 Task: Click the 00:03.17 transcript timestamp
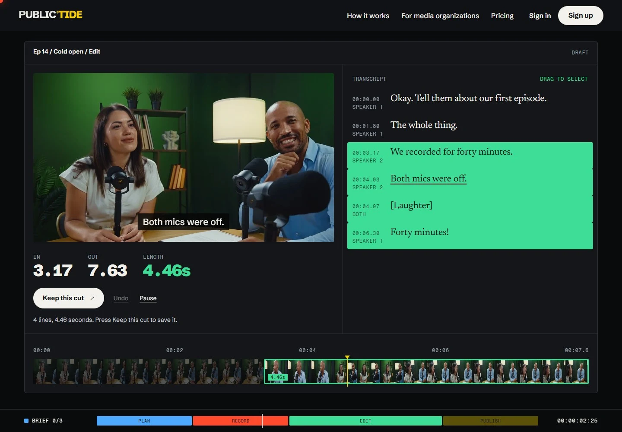[366, 153]
